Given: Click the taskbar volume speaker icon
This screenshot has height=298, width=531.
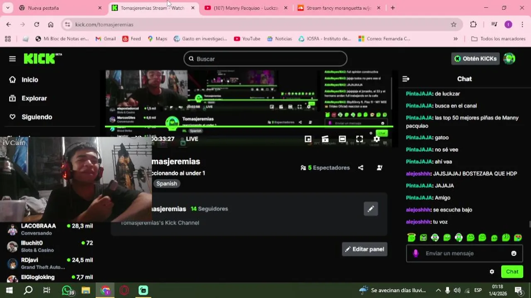Looking at the screenshot, I should (x=457, y=290).
